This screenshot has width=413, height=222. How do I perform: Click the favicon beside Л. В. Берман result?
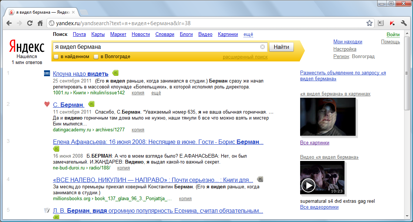tap(47, 211)
